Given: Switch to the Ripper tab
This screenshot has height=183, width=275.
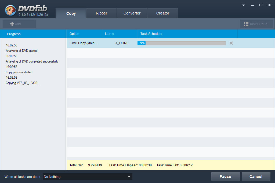Looking at the screenshot, I should [x=101, y=13].
